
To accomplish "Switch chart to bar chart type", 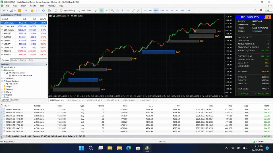I will (96, 10).
